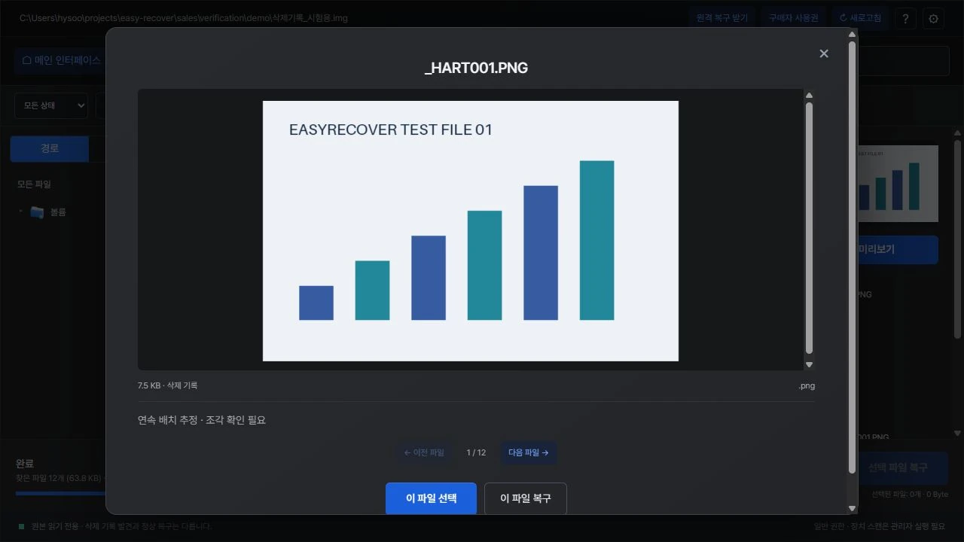Click the image preview vertical scrollbar
This screenshot has height=542, width=964.
coord(810,228)
